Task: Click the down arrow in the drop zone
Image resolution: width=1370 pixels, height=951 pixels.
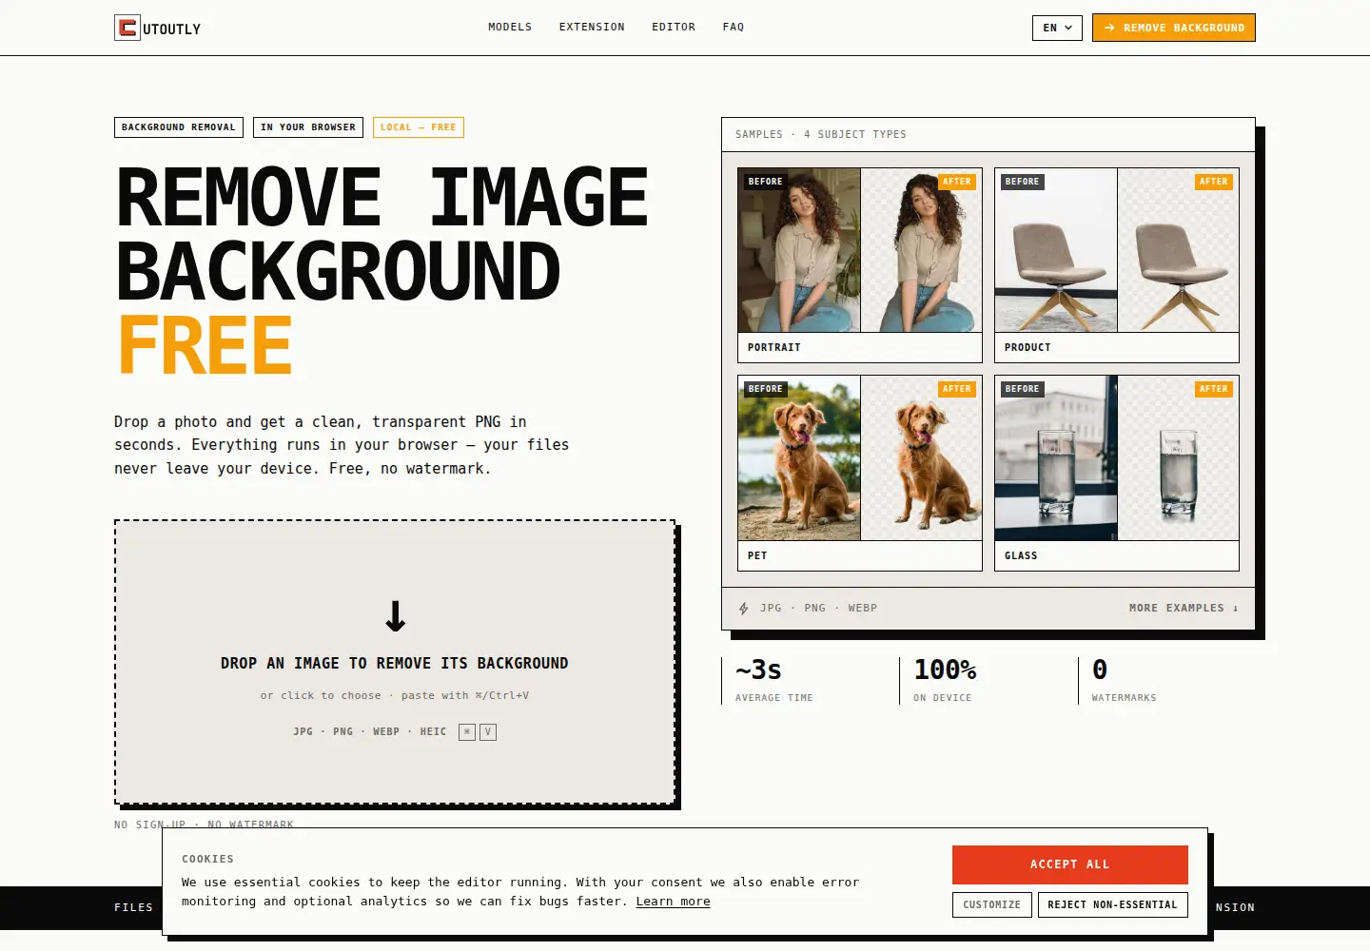Action: click(395, 616)
